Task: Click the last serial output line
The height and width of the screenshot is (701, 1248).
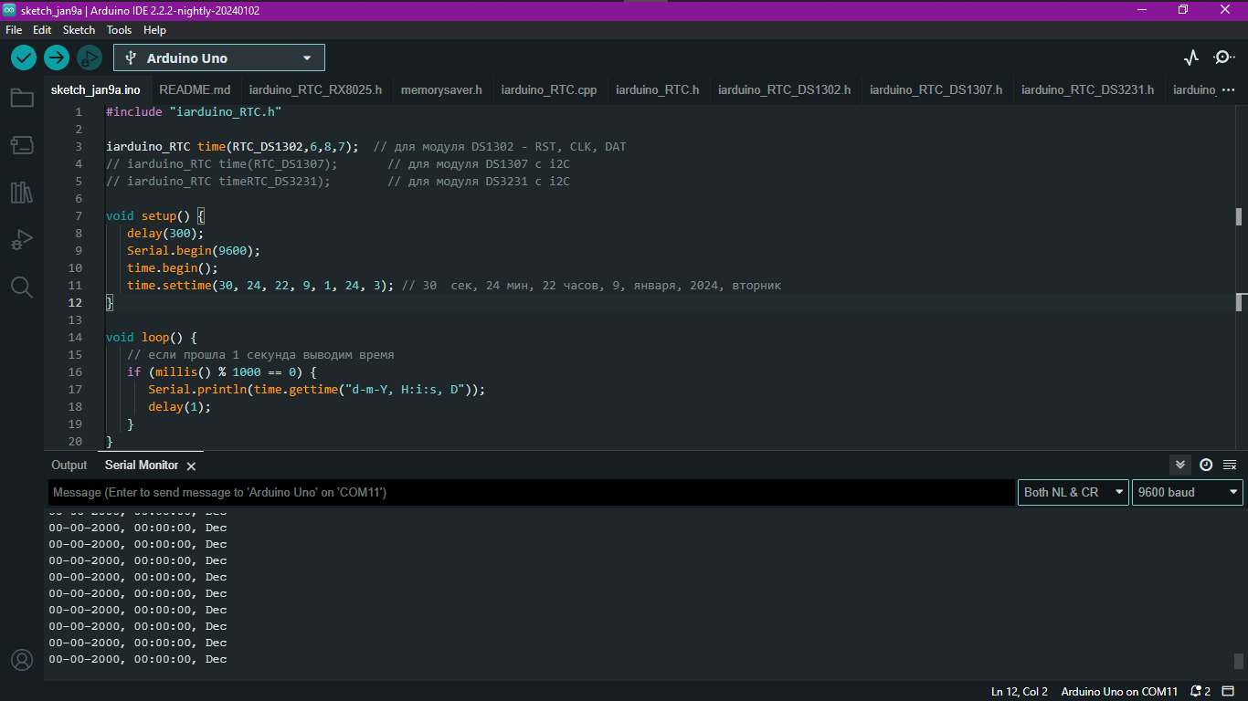Action: [x=138, y=659]
